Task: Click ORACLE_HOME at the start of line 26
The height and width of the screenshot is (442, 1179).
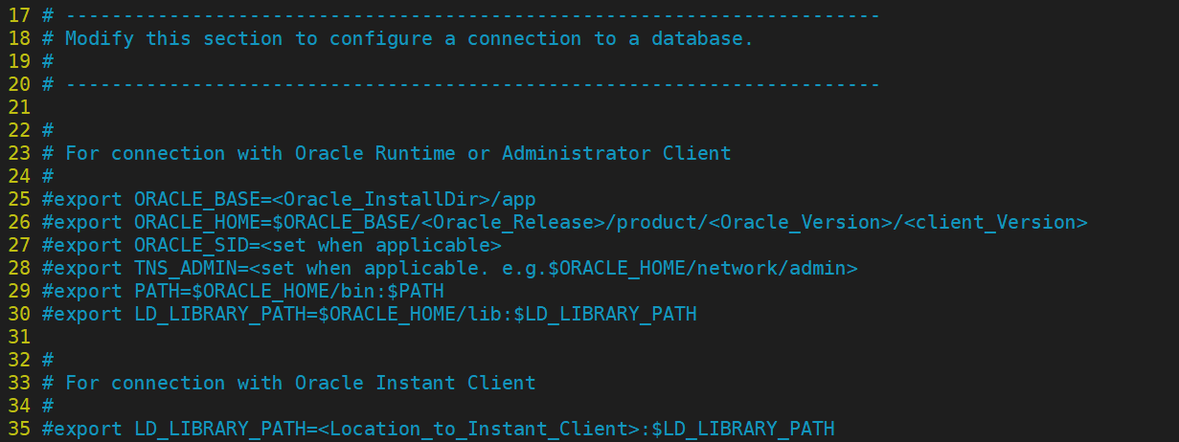Action: pos(196,222)
